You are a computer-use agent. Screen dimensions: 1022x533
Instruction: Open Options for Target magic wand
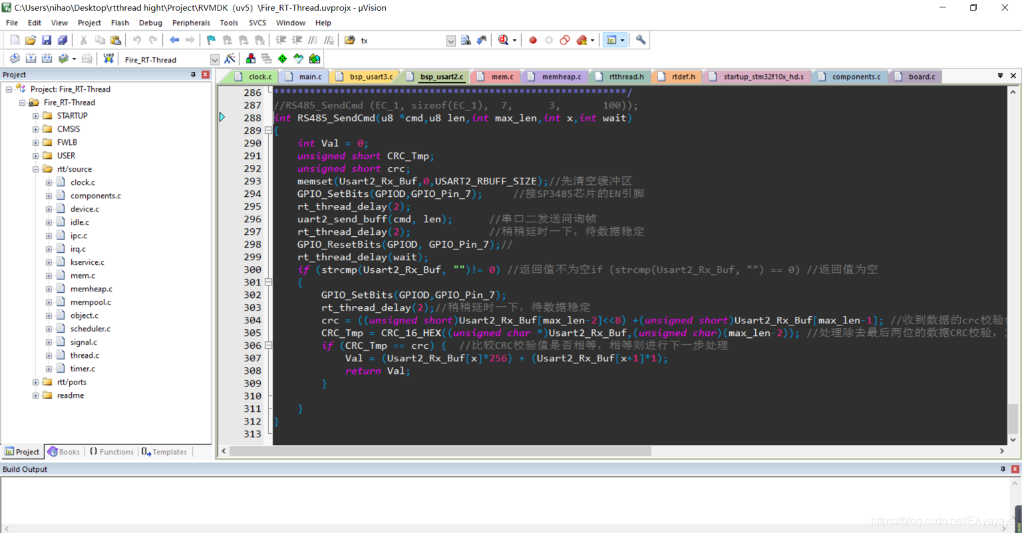tap(230, 59)
